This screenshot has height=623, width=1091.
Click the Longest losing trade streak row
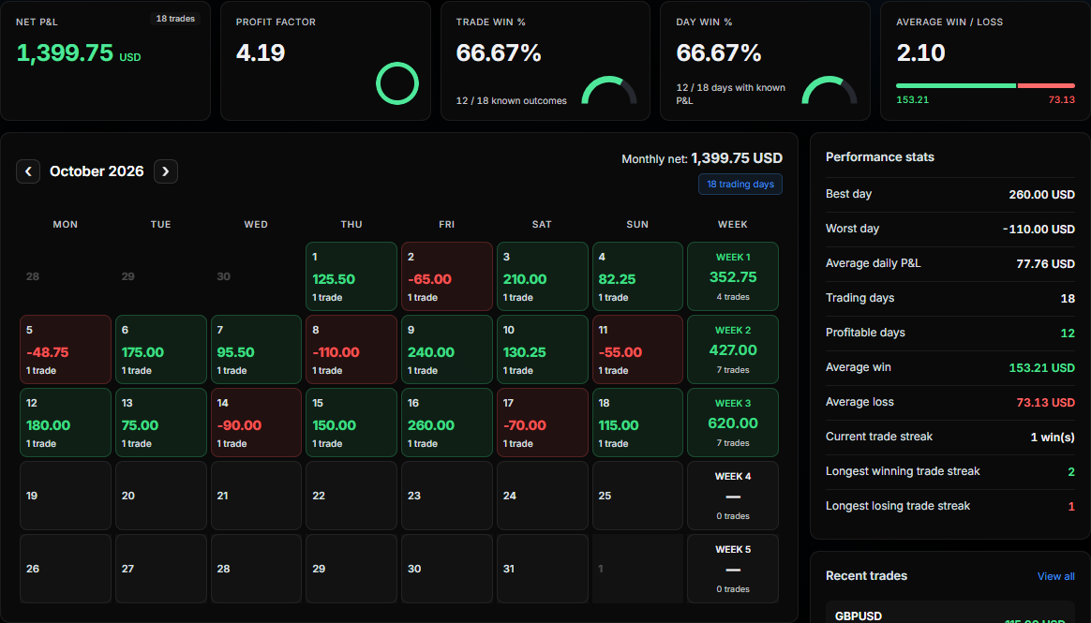click(949, 506)
